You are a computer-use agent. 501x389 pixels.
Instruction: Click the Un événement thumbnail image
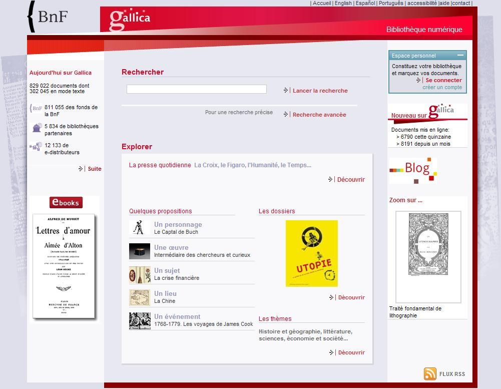point(140,320)
